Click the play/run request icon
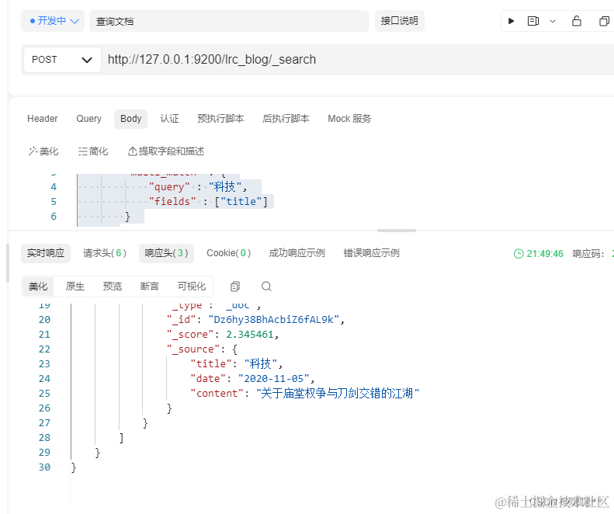The width and height of the screenshot is (614, 514). tap(511, 21)
